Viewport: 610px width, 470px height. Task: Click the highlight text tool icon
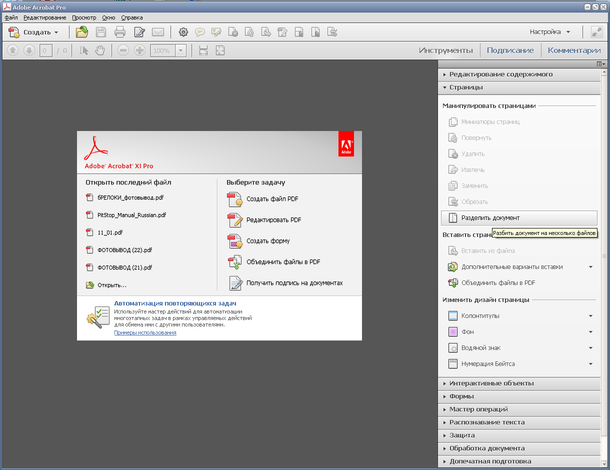point(216,32)
